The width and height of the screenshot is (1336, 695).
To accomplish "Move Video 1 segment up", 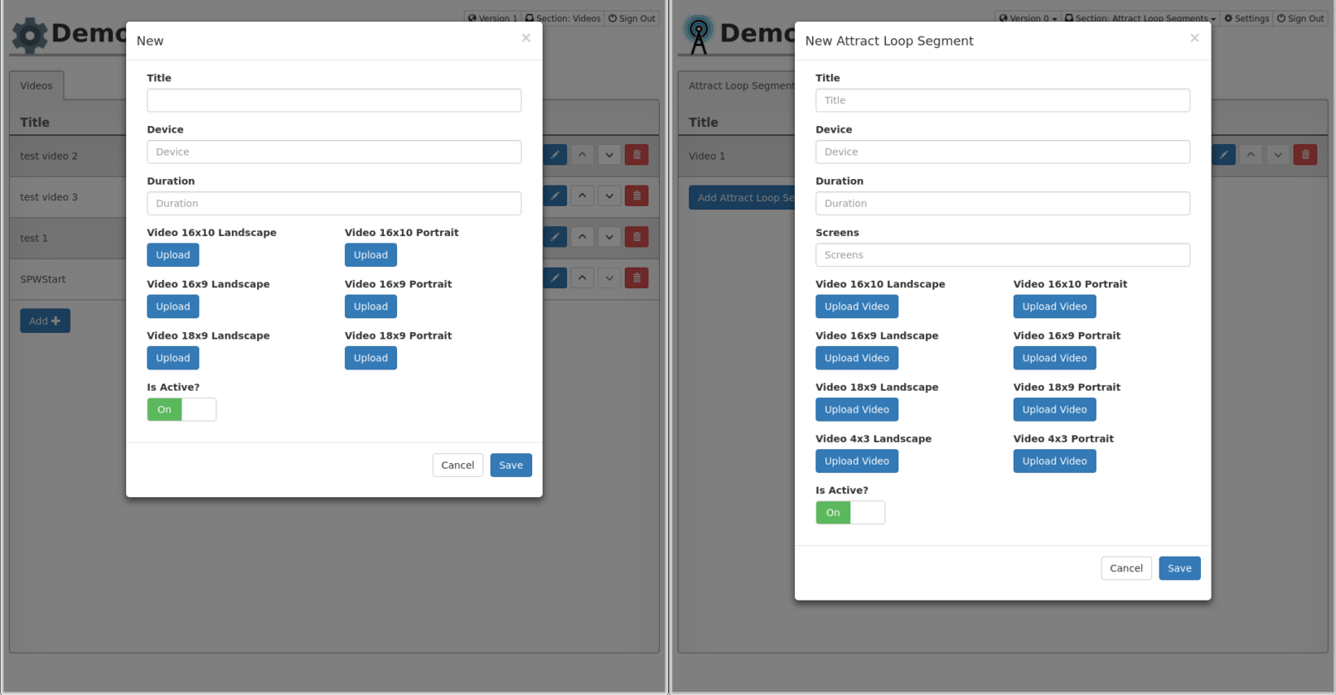I will (x=1251, y=155).
